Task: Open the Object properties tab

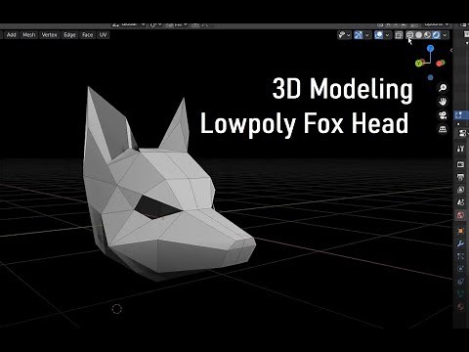Action: tap(460, 231)
